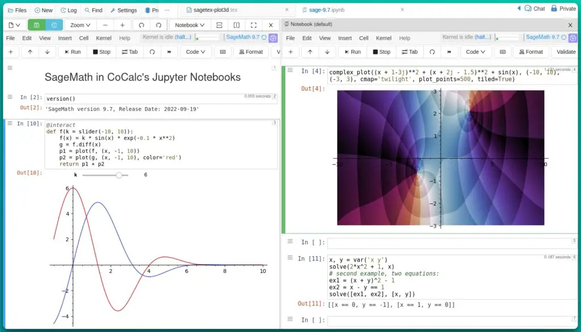Expand the Zoom dropdown
Viewport: 581px width, 332px height.
pos(81,25)
